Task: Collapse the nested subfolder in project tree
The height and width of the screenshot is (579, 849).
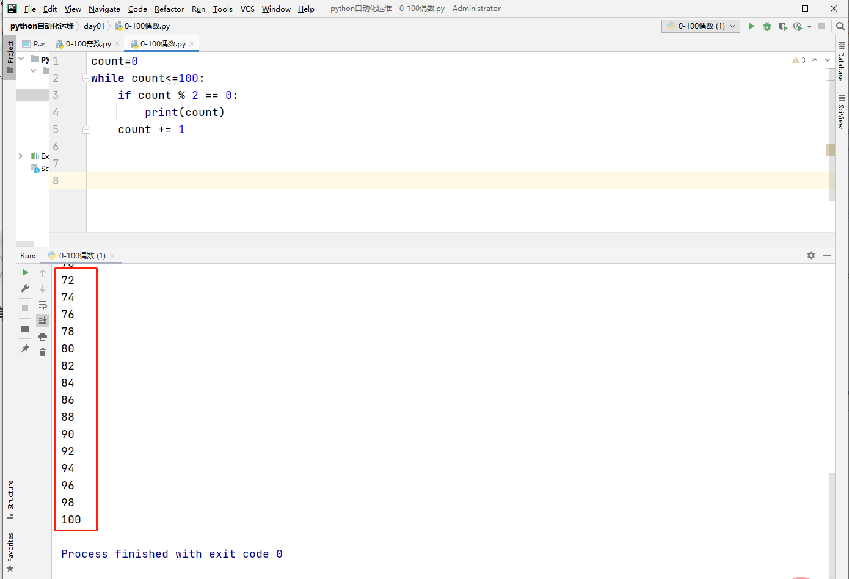Action: coord(33,71)
